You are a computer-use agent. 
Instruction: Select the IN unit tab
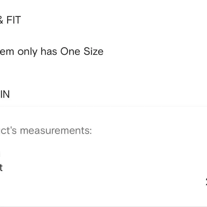pos(5,94)
